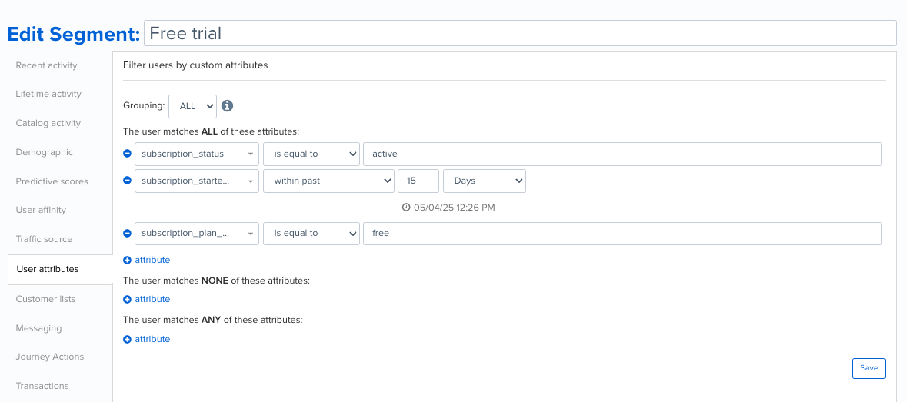This screenshot has height=402, width=906.
Task: Open the Catalog activity tab
Action: tap(48, 123)
